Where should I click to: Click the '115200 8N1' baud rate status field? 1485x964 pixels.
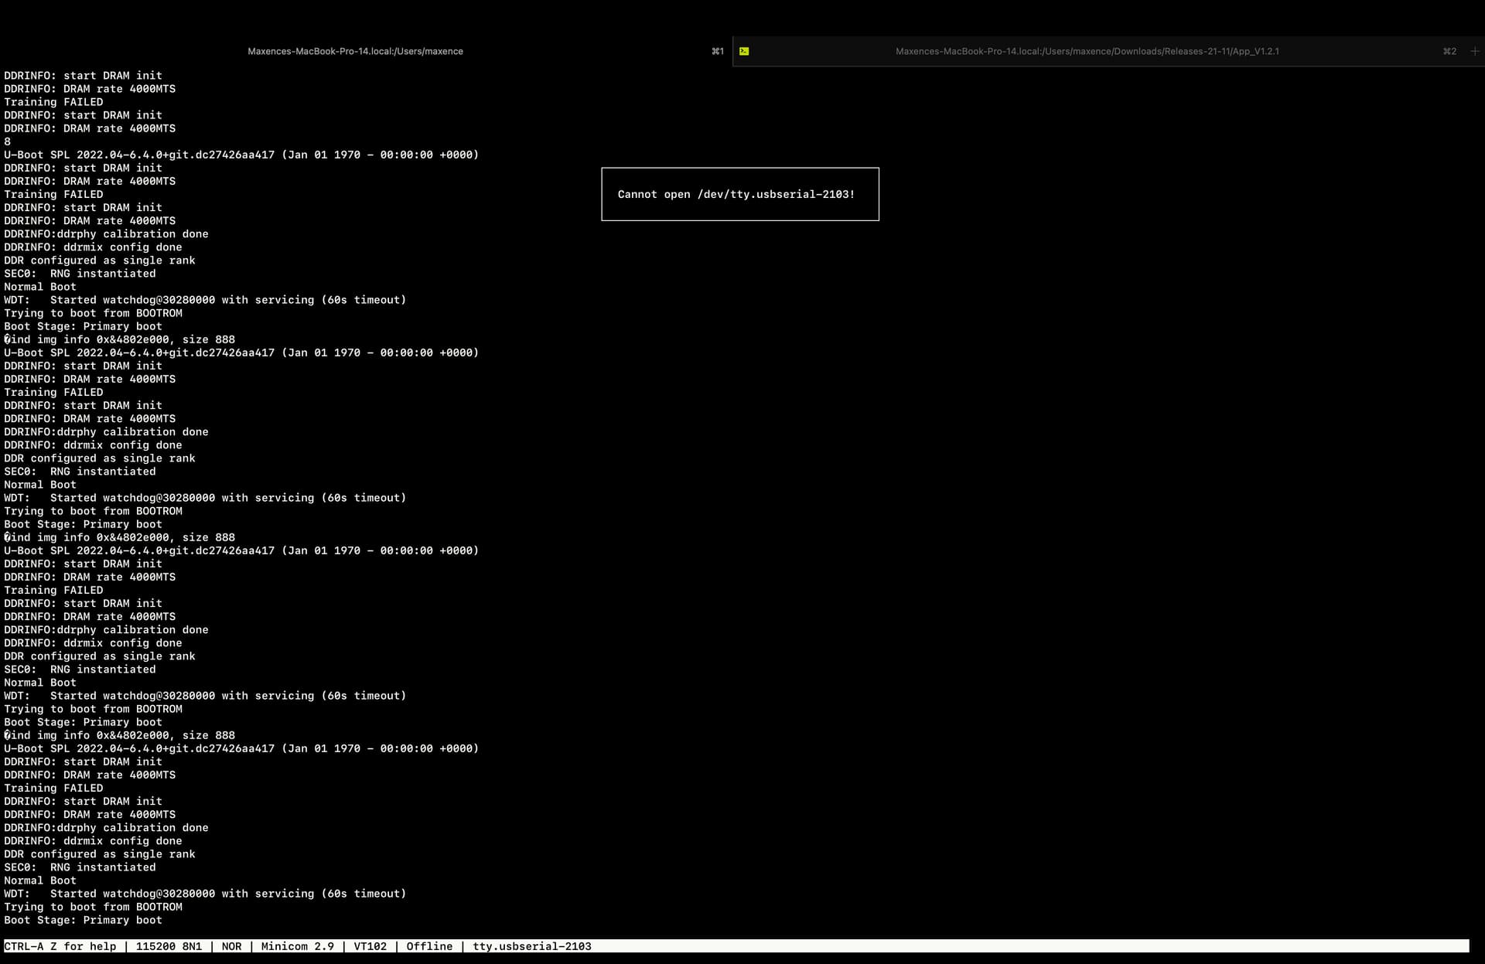coord(169,946)
